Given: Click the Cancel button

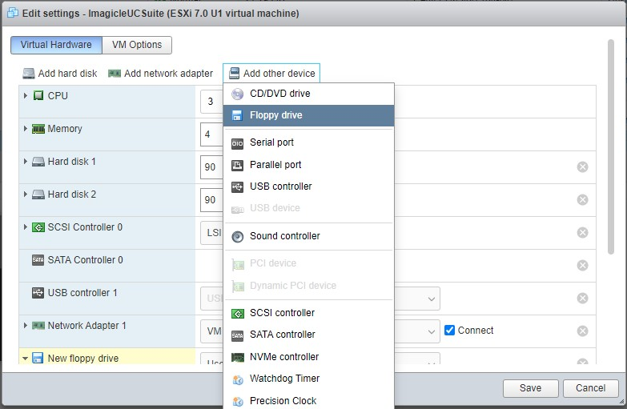Looking at the screenshot, I should point(590,388).
